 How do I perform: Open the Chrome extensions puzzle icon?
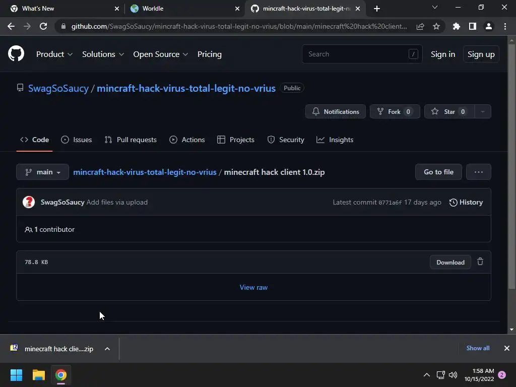click(x=457, y=26)
